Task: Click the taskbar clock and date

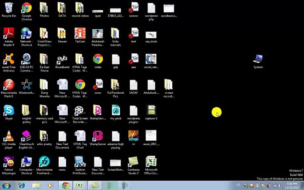Action: click(x=292, y=186)
